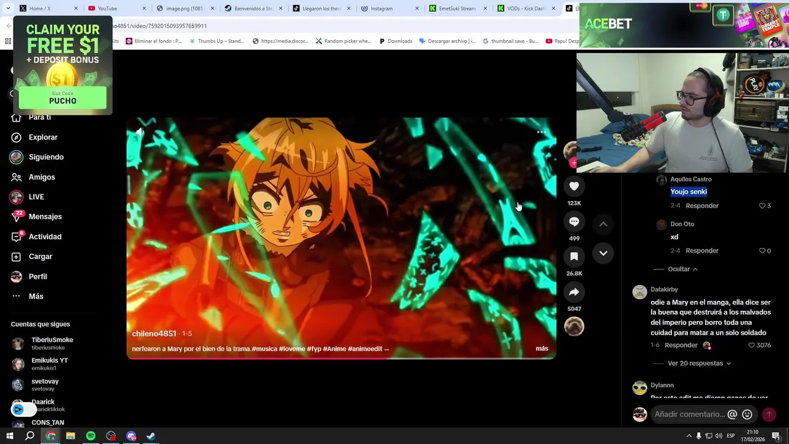Go to next video with down chevron
Image resolution: width=789 pixels, height=444 pixels.
pyautogui.click(x=603, y=253)
